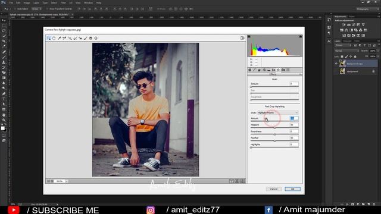This screenshot has height=214, width=381.
Task: Select Photoshop Lasso tool
Action: coord(4,31)
